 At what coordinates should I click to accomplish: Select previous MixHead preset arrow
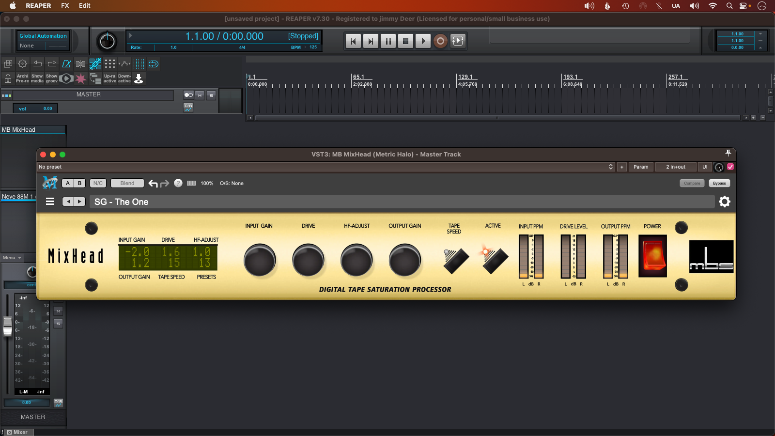tap(68, 202)
